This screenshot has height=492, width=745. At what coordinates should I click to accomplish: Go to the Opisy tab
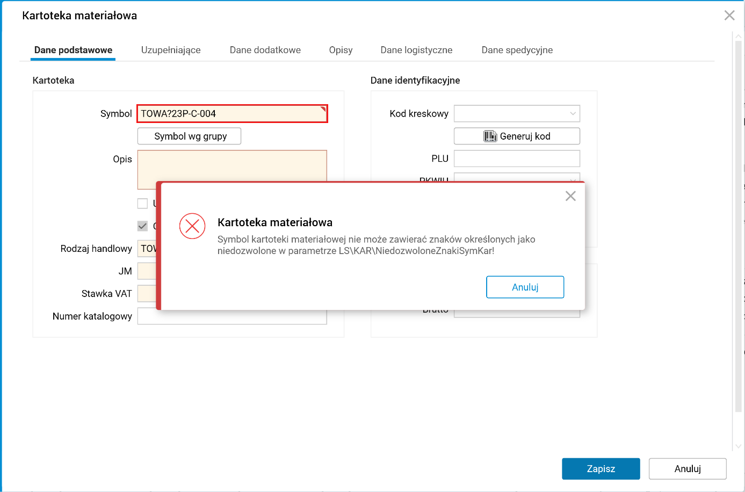341,50
